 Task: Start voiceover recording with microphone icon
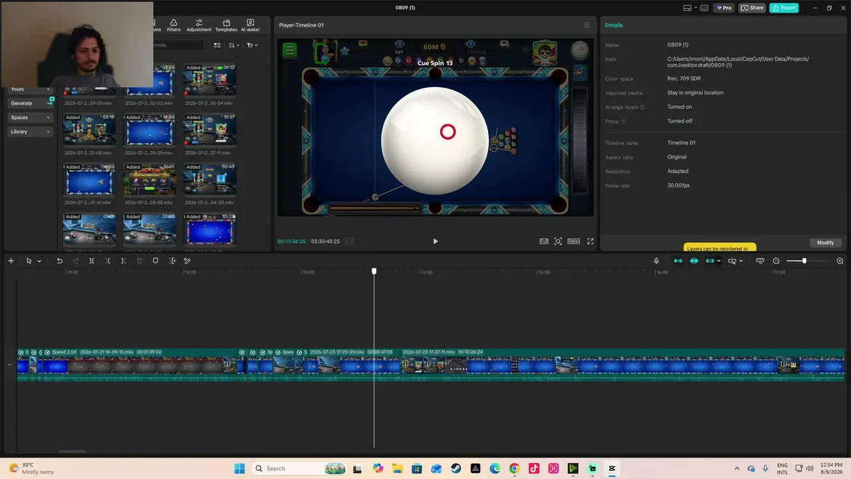[x=656, y=261]
